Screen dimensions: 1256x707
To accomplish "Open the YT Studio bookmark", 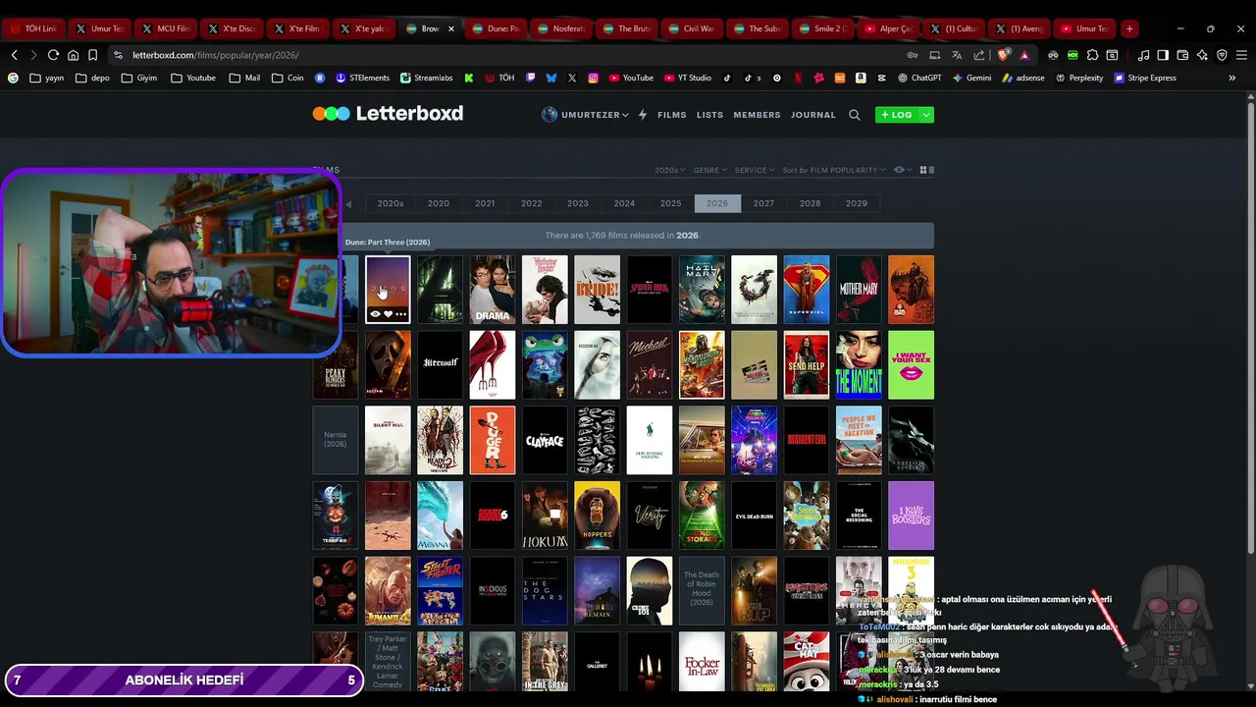I will click(687, 78).
